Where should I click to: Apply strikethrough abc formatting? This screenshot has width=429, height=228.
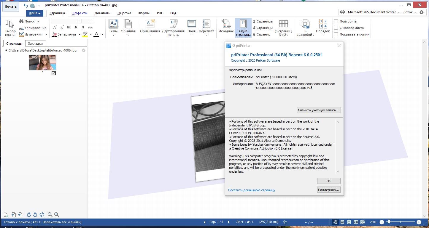tap(90, 27)
